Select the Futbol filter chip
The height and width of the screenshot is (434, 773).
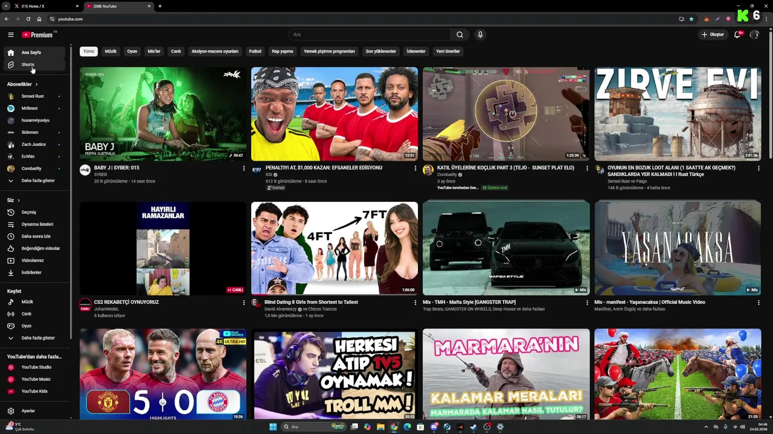tap(255, 51)
